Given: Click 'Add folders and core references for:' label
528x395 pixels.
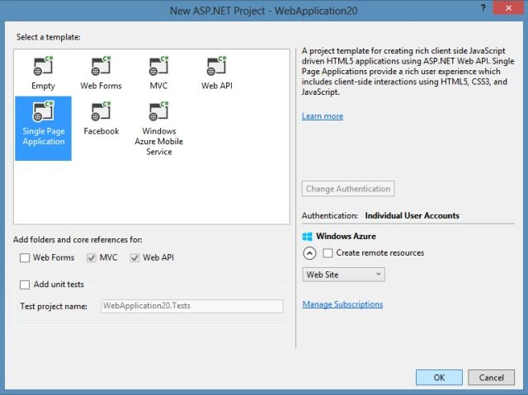Looking at the screenshot, I should pyautogui.click(x=78, y=240).
